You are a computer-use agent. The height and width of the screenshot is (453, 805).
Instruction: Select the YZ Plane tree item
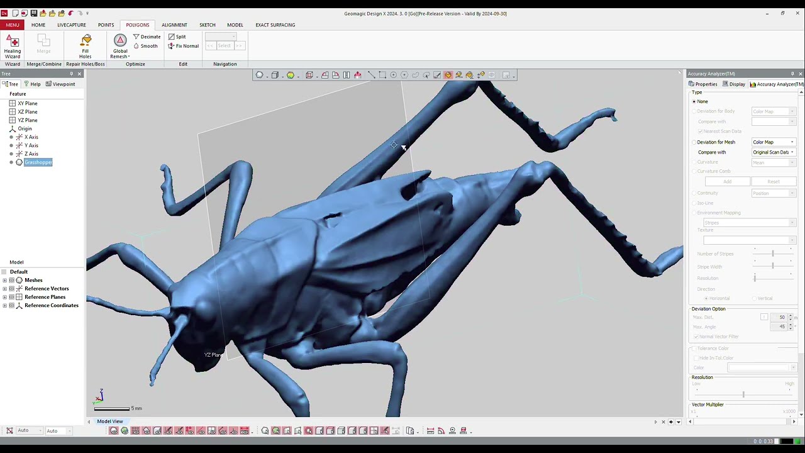tap(28, 120)
